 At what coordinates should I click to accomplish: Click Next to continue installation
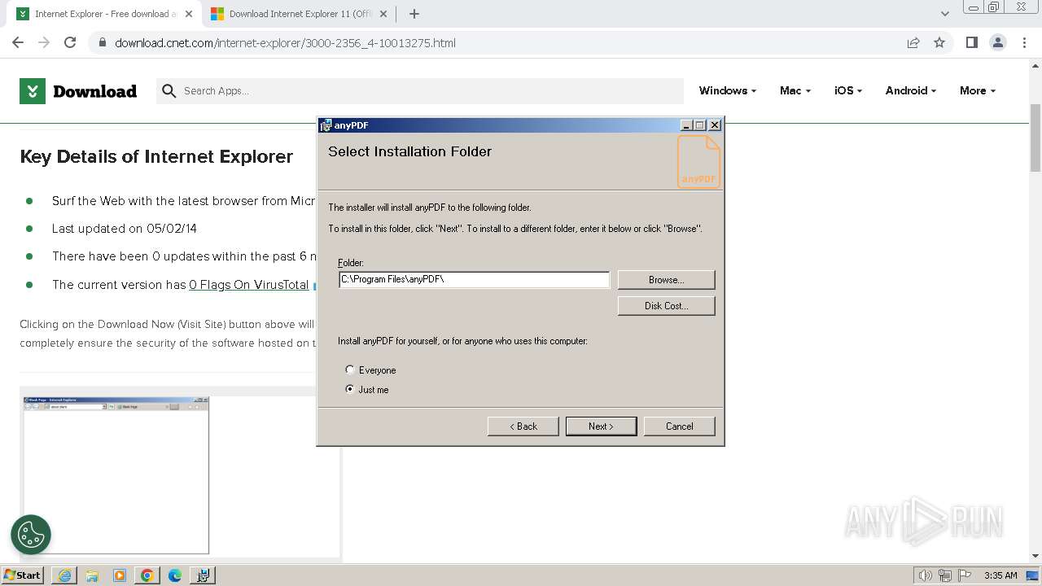(x=601, y=426)
